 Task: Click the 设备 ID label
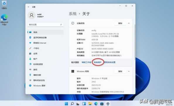click(x=80, y=43)
